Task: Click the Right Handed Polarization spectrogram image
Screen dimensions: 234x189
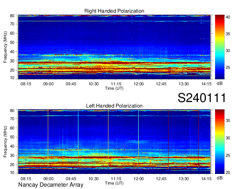Action: click(x=114, y=47)
